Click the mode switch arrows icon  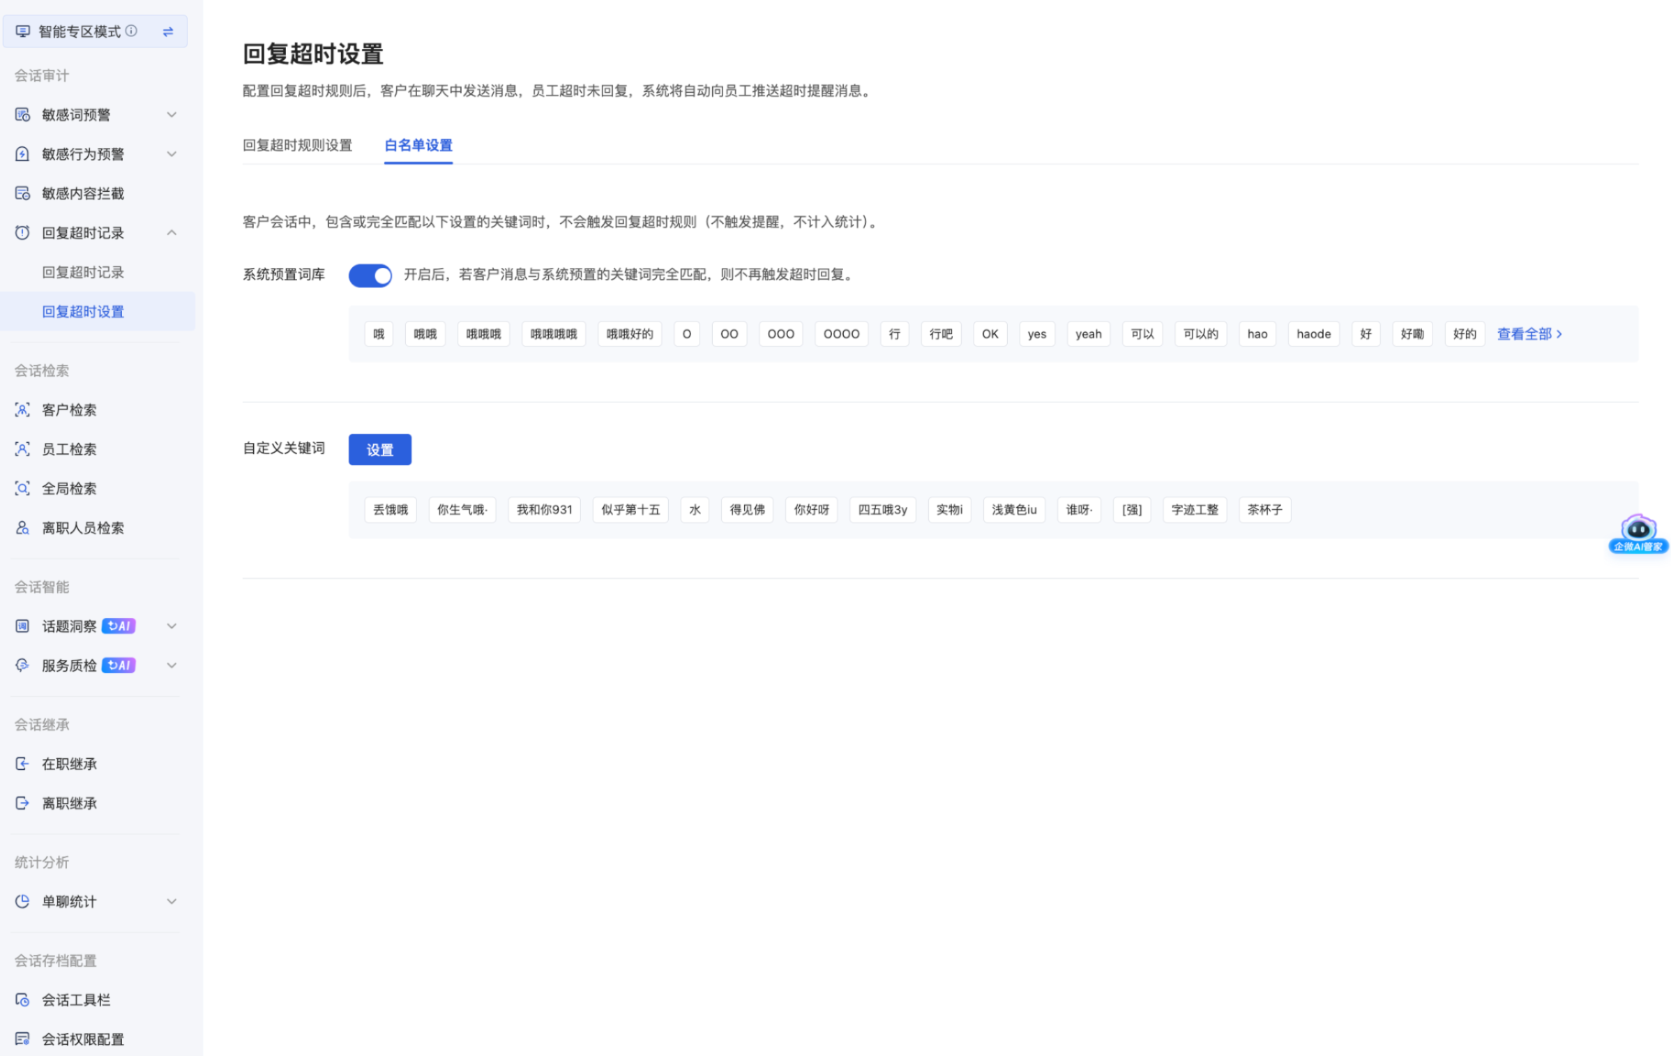point(168,31)
